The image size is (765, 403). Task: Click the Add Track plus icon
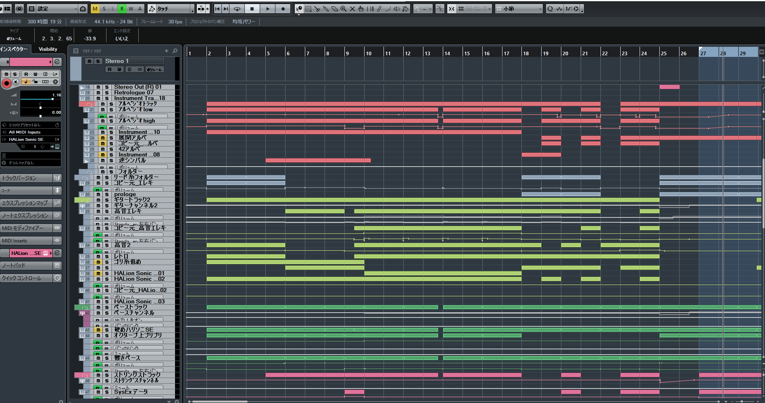pos(167,51)
